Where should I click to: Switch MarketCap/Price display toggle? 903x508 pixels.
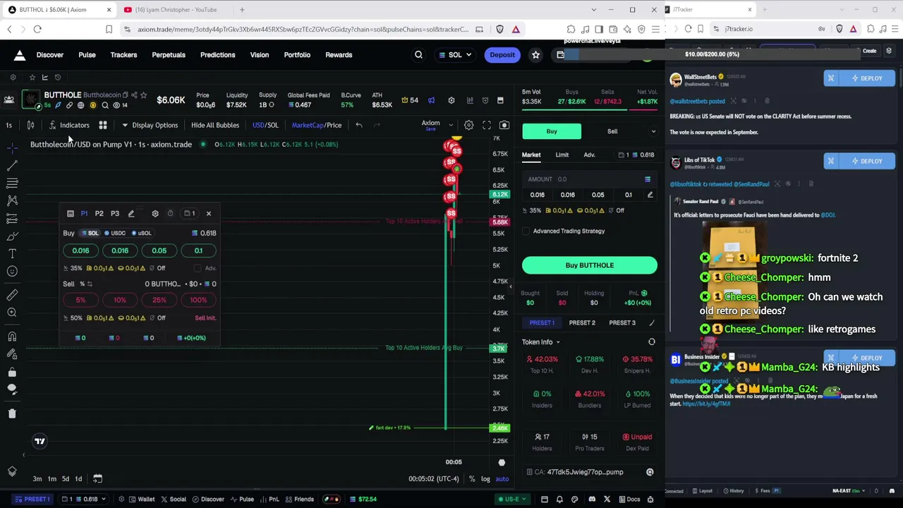(316, 125)
